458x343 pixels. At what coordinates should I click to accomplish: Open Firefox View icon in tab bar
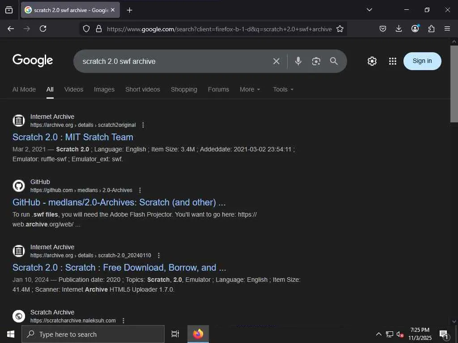9,10
